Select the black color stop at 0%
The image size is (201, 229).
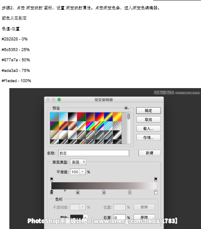[52, 192]
